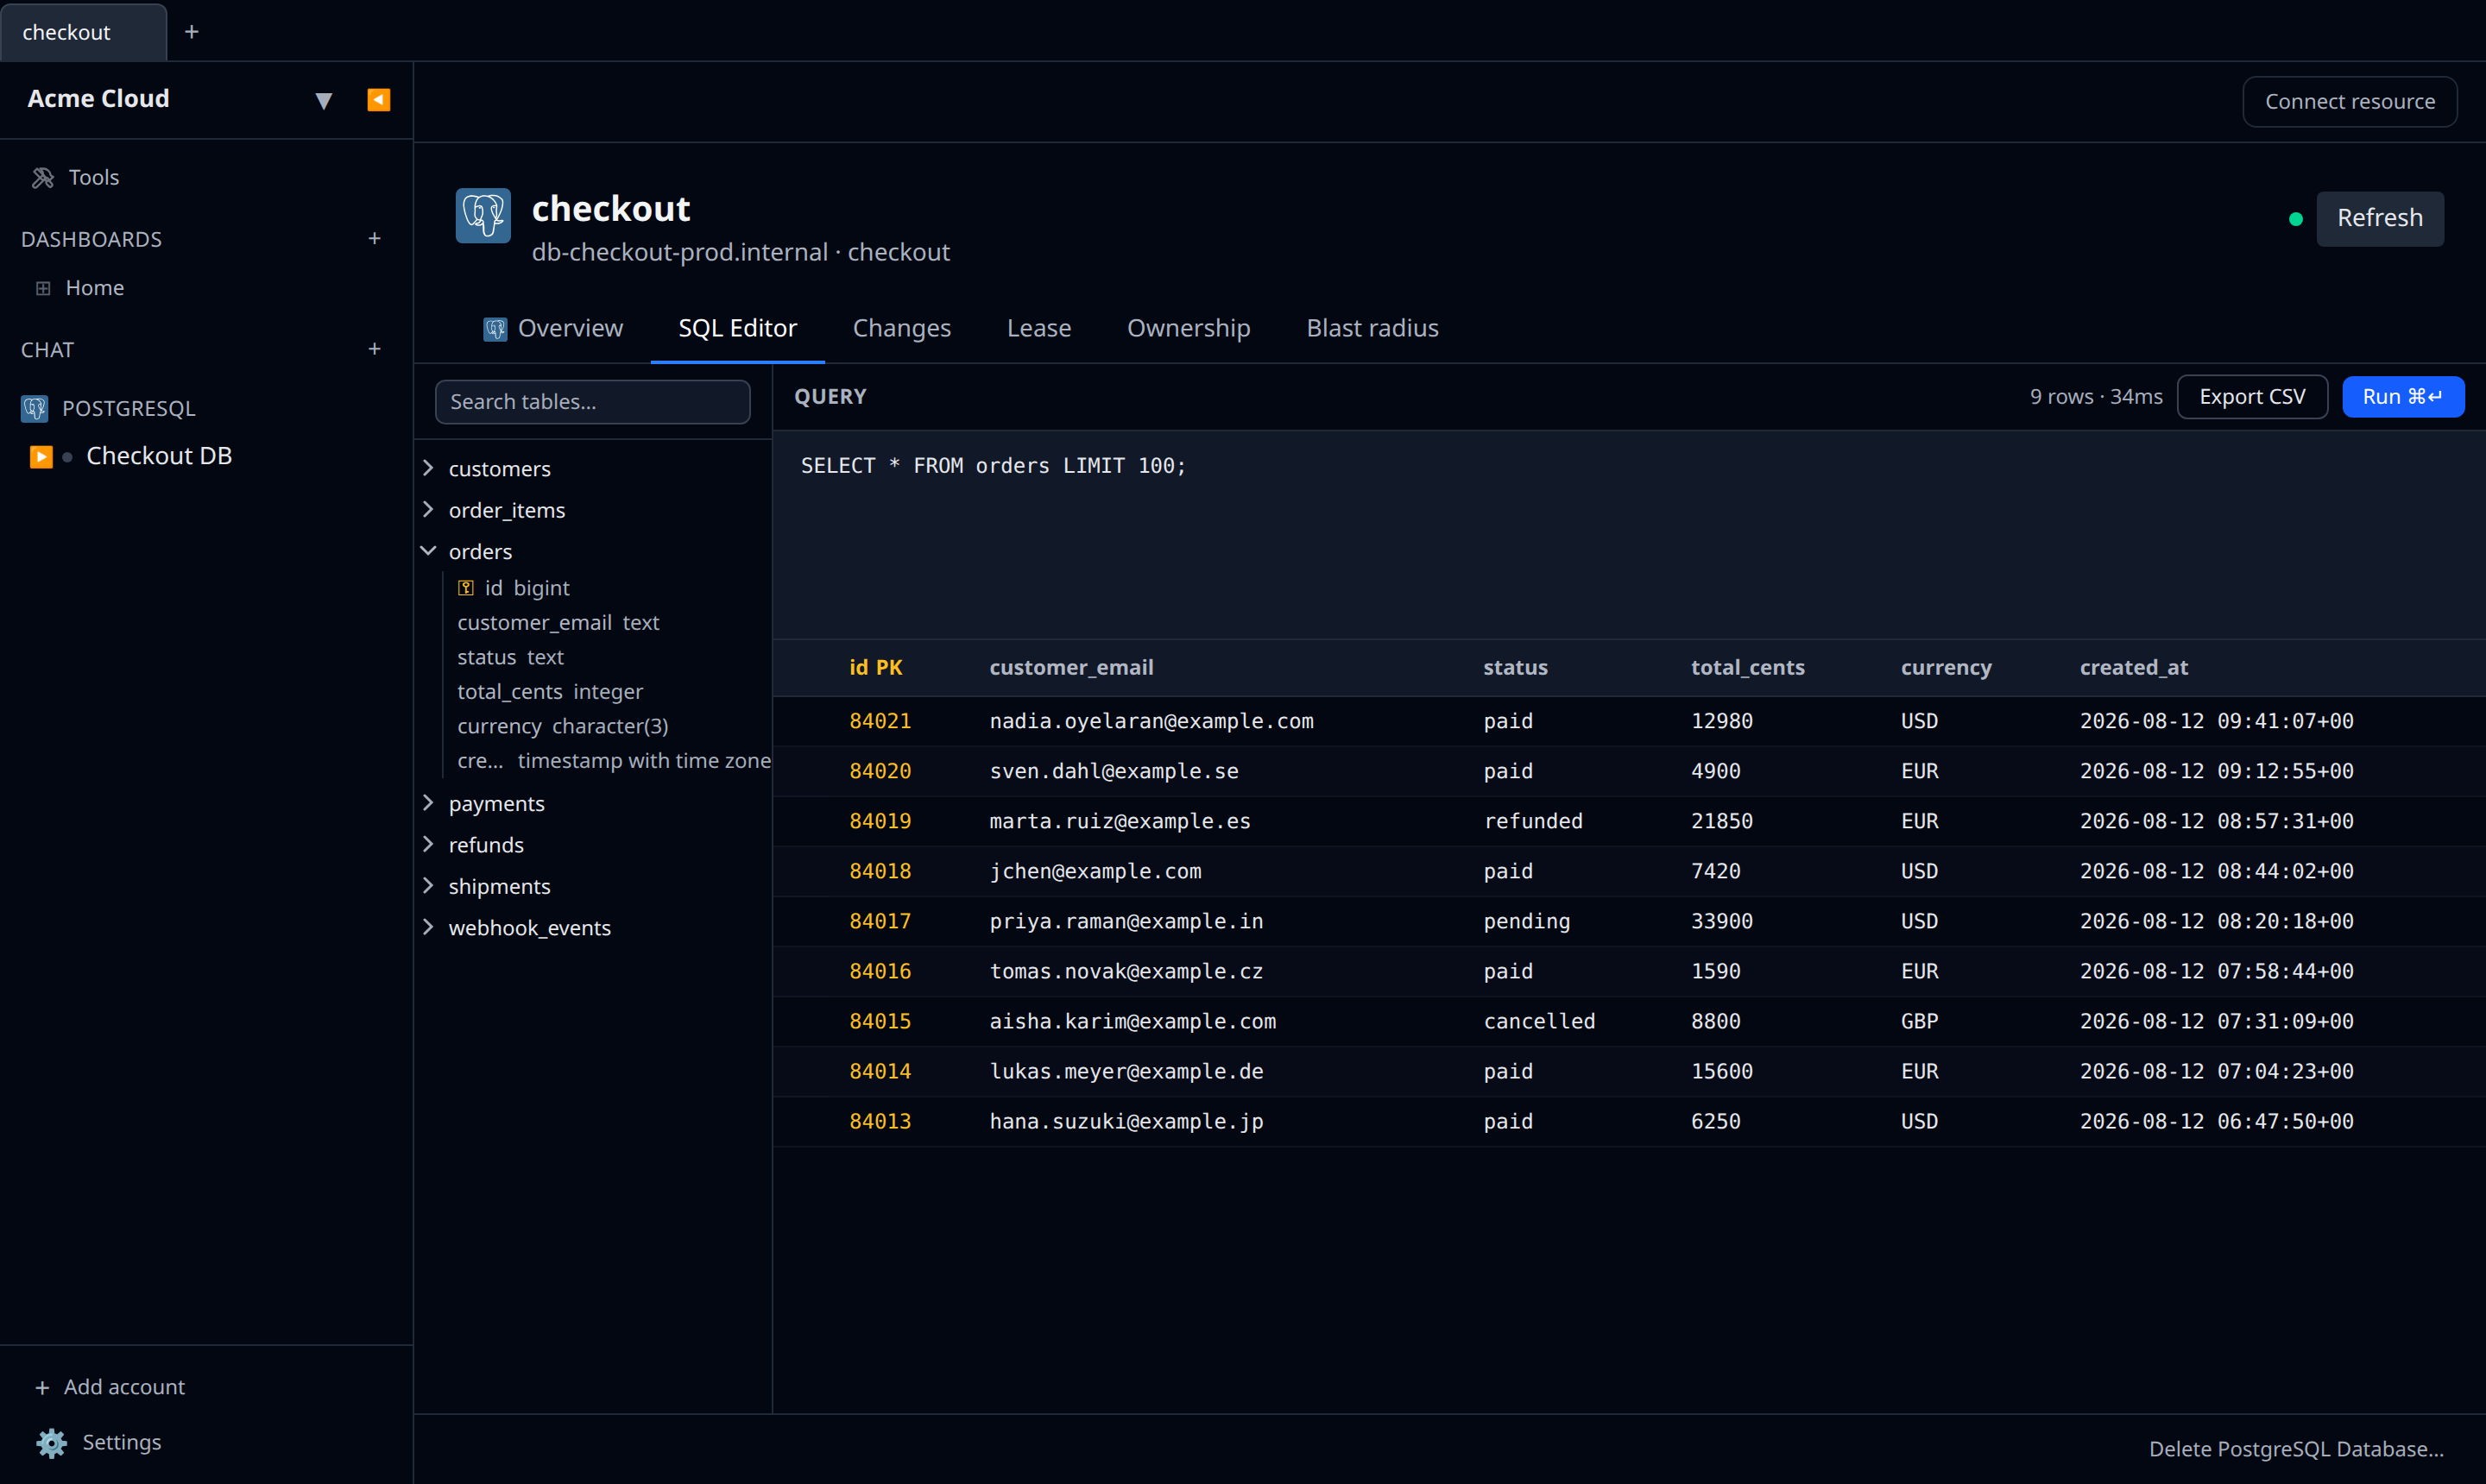Collapse the orders table
Viewport: 2486px width, 1484px height.
[428, 551]
